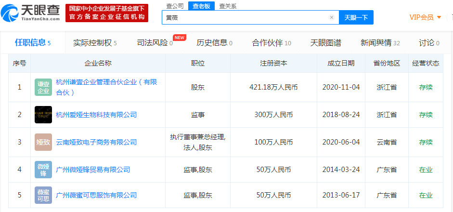Open the 任职信息 tab
Image resolution: width=453 pixels, height=212 pixels.
point(33,43)
